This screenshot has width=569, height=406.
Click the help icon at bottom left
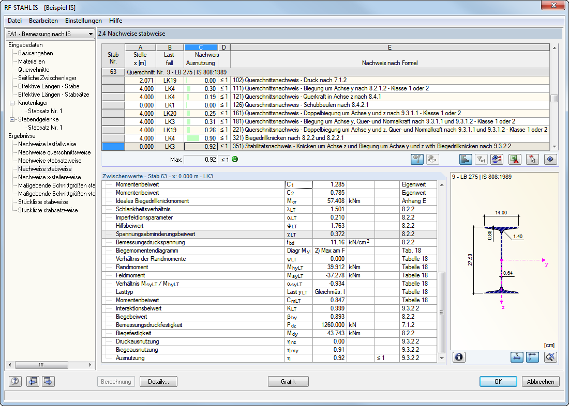pyautogui.click(x=15, y=381)
